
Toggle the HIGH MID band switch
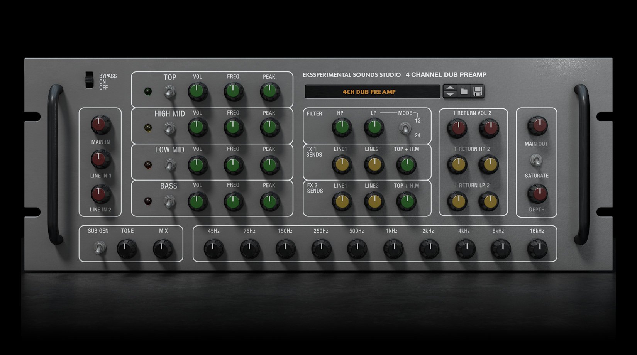[169, 128]
